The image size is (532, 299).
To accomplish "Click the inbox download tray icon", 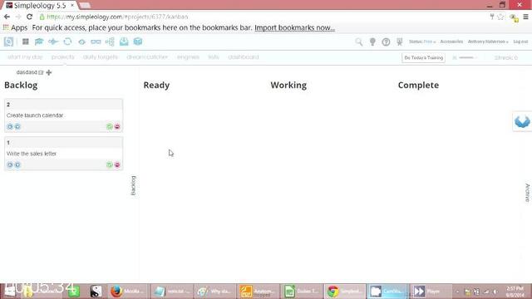I will [124, 42].
